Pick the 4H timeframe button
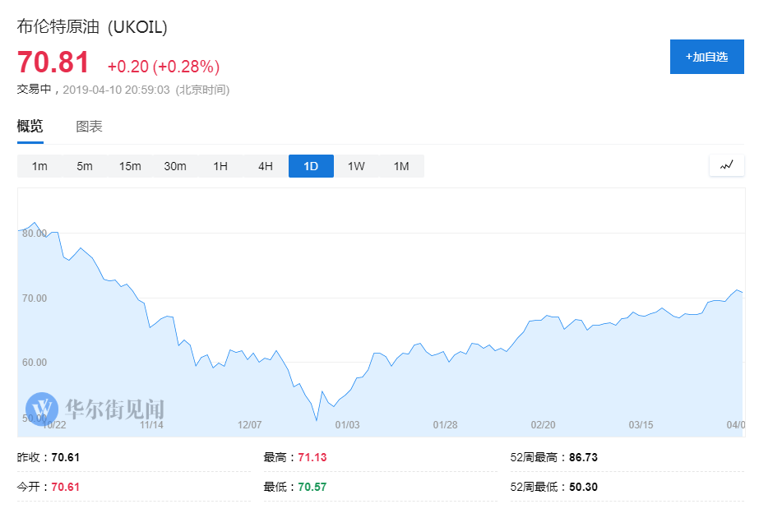Viewport: 759px width, 518px height. pyautogui.click(x=266, y=166)
